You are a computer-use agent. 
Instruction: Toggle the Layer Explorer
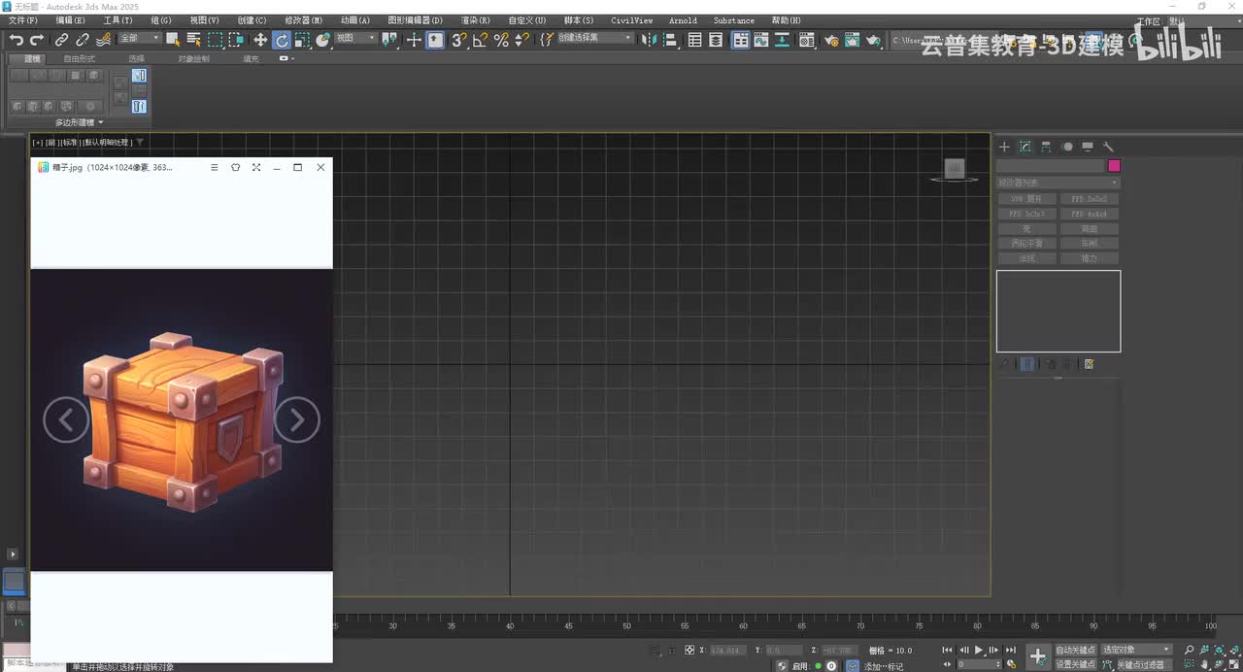tap(717, 40)
